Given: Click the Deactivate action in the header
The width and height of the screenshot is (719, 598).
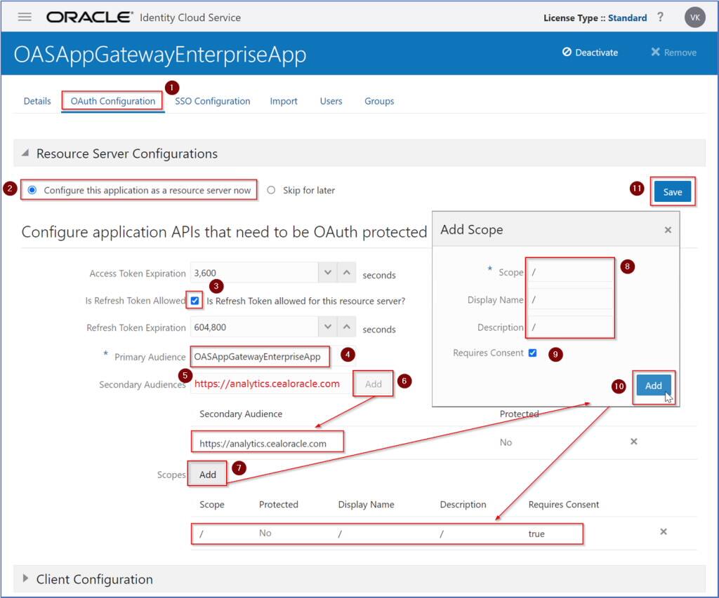Looking at the screenshot, I should point(590,52).
